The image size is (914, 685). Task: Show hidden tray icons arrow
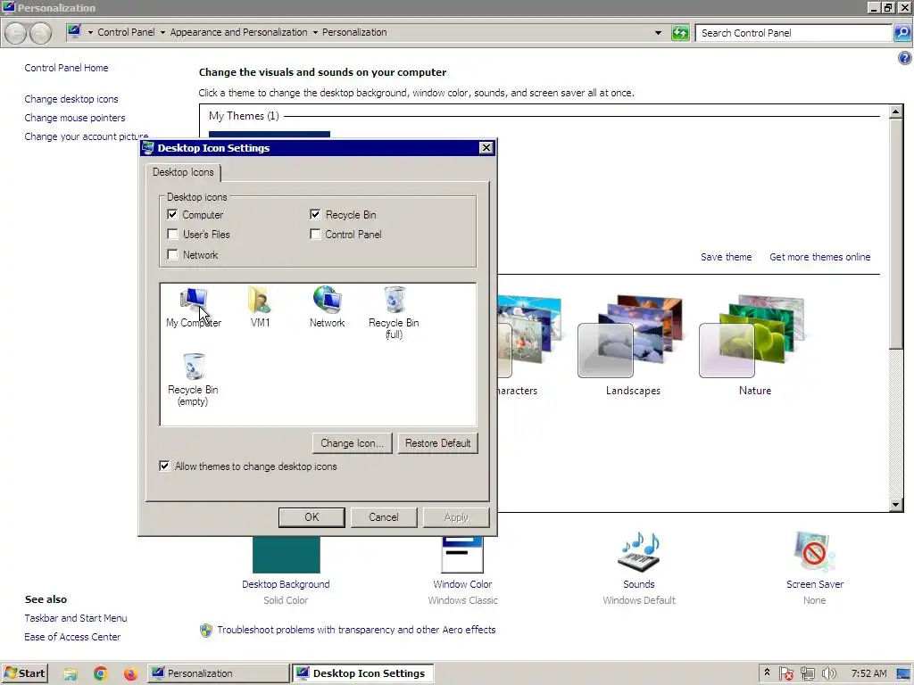767,673
